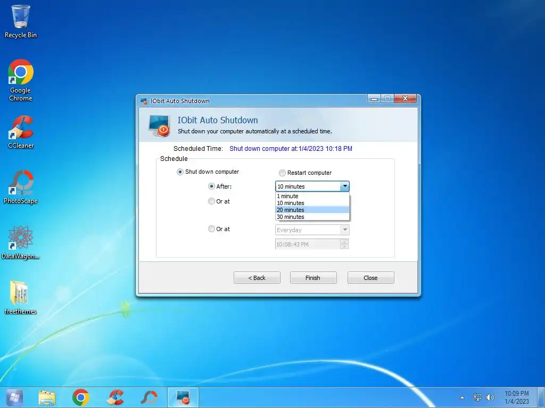
Task: Launch CCleaner from the taskbar
Action: [115, 397]
